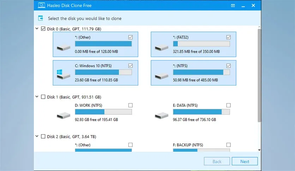
Task: Click the Next button
Action: [245, 161]
